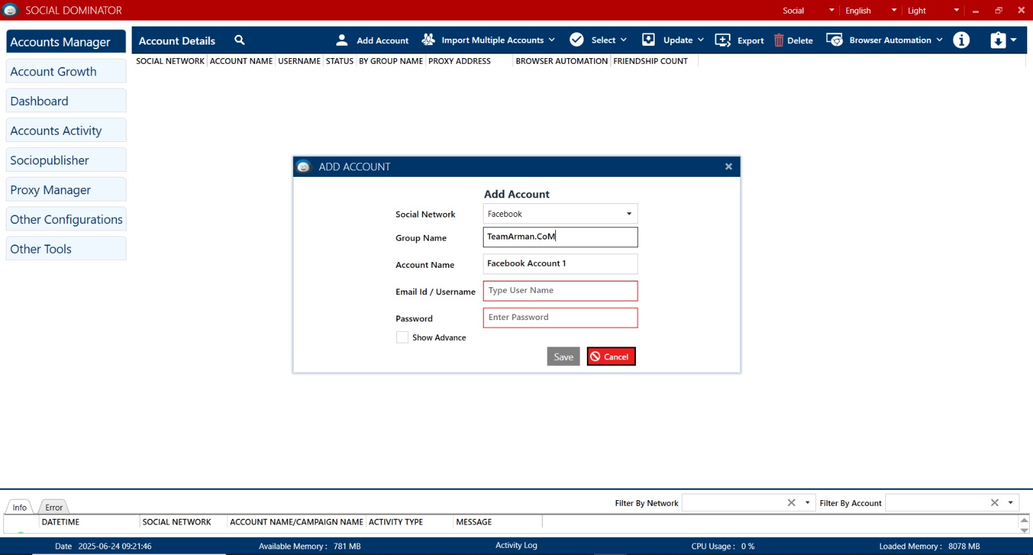This screenshot has height=555, width=1033.
Task: Click the Add Account person icon
Action: point(342,40)
